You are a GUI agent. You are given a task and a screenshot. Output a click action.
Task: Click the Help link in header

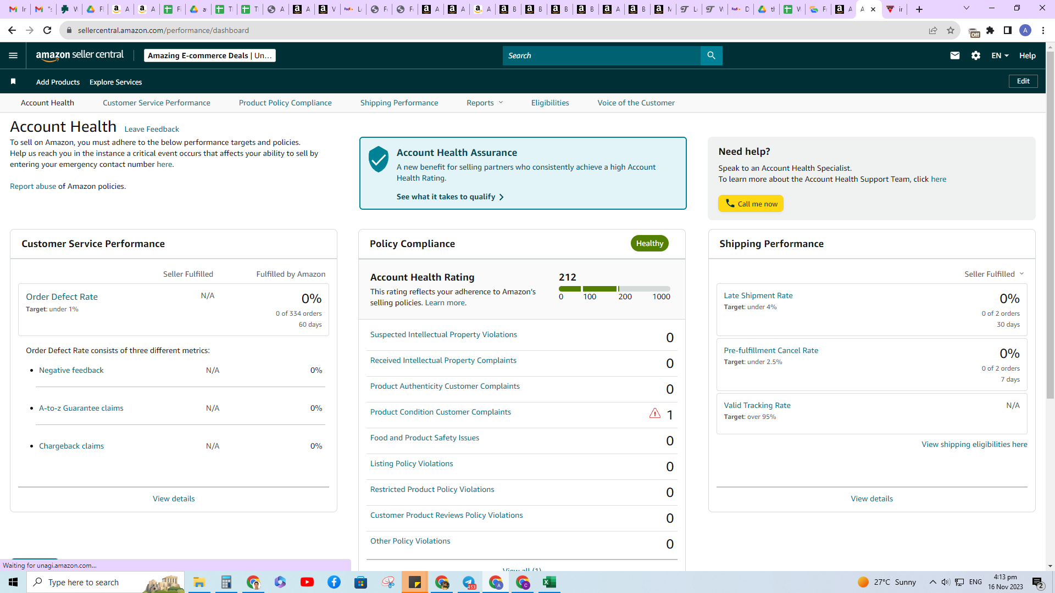(x=1028, y=55)
